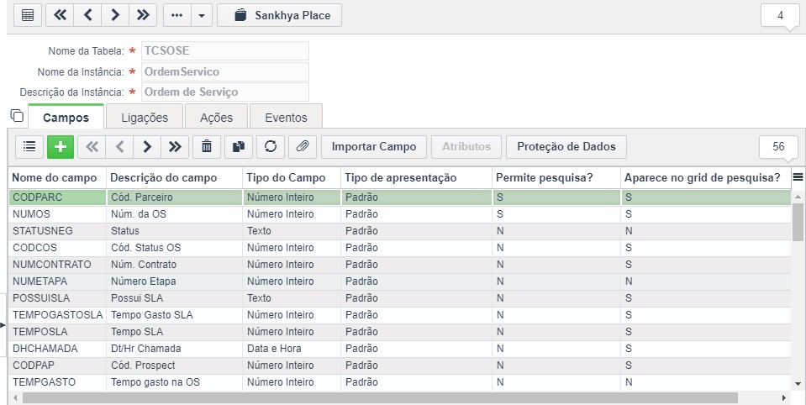Select the NUMOS row

tap(400, 214)
